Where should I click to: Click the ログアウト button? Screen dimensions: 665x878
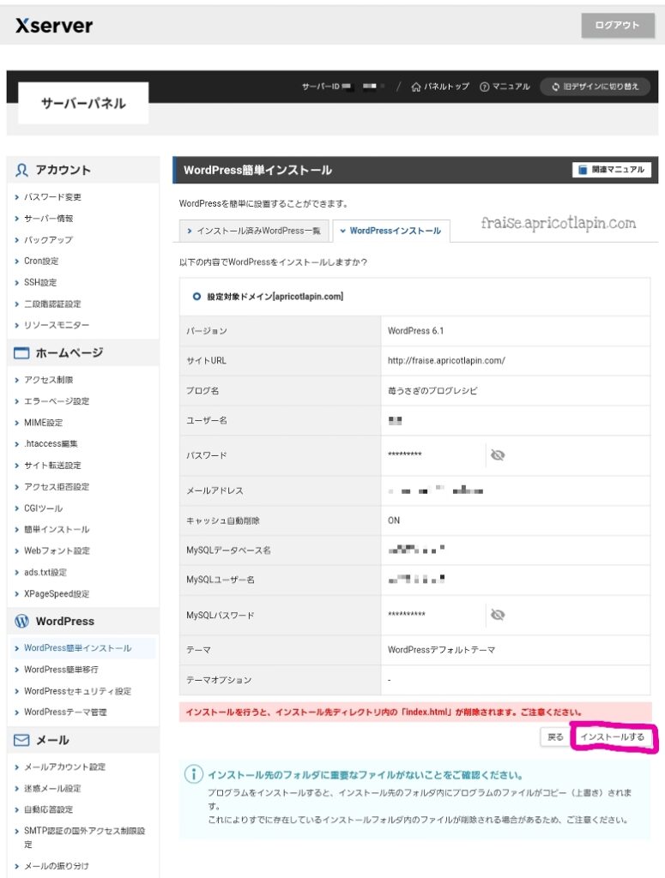tap(618, 25)
